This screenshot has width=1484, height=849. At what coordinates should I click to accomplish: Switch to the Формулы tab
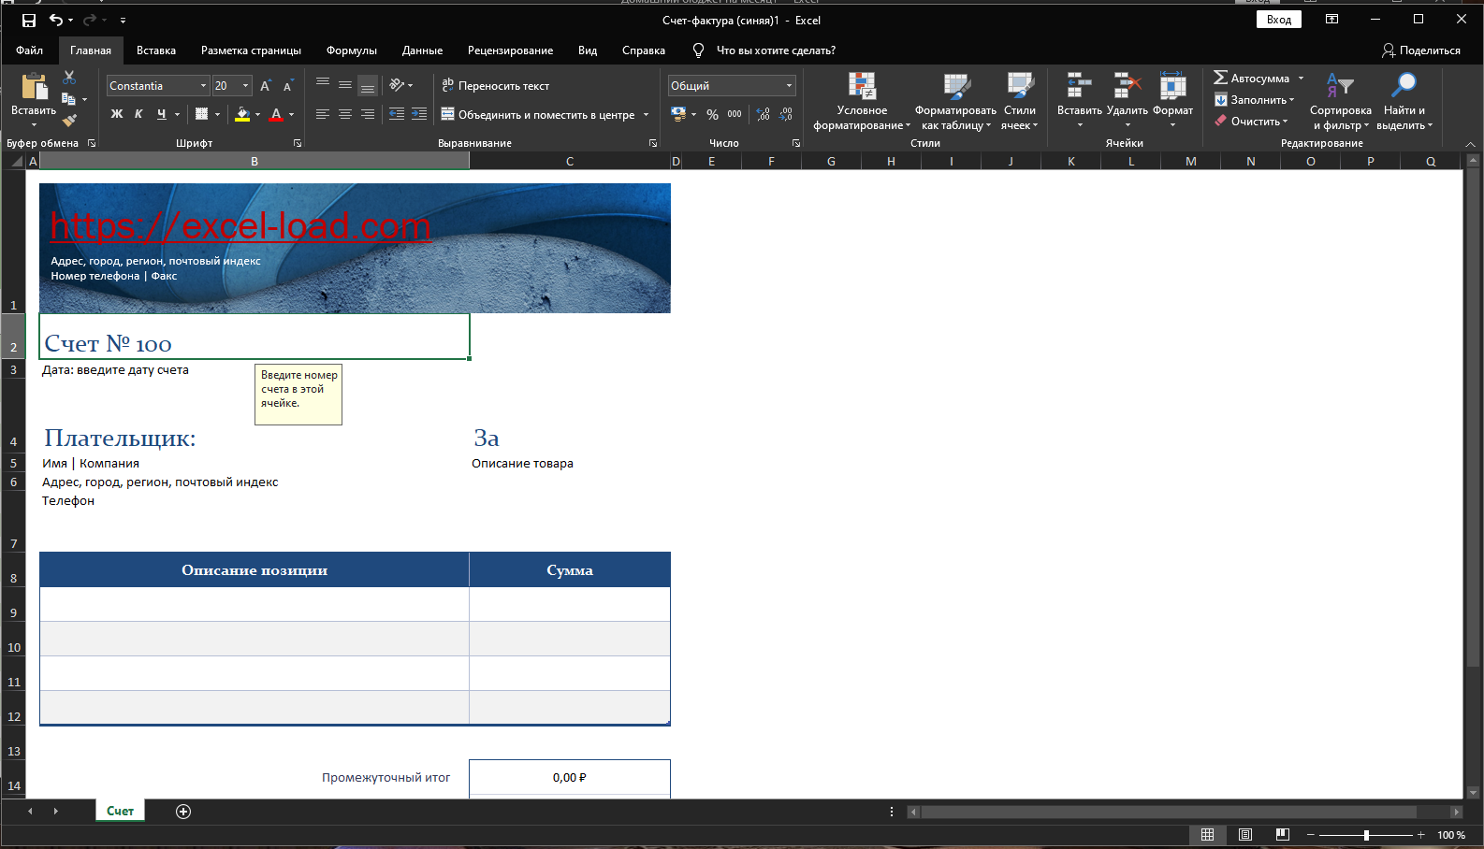click(352, 50)
